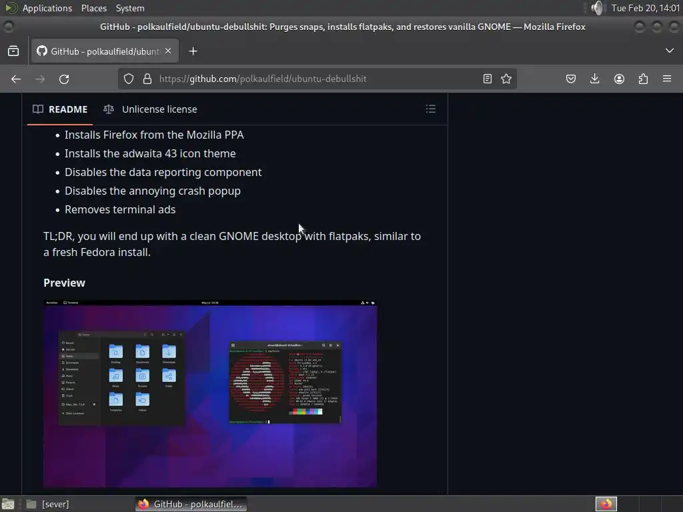Reload the current GitHub page

click(x=64, y=79)
